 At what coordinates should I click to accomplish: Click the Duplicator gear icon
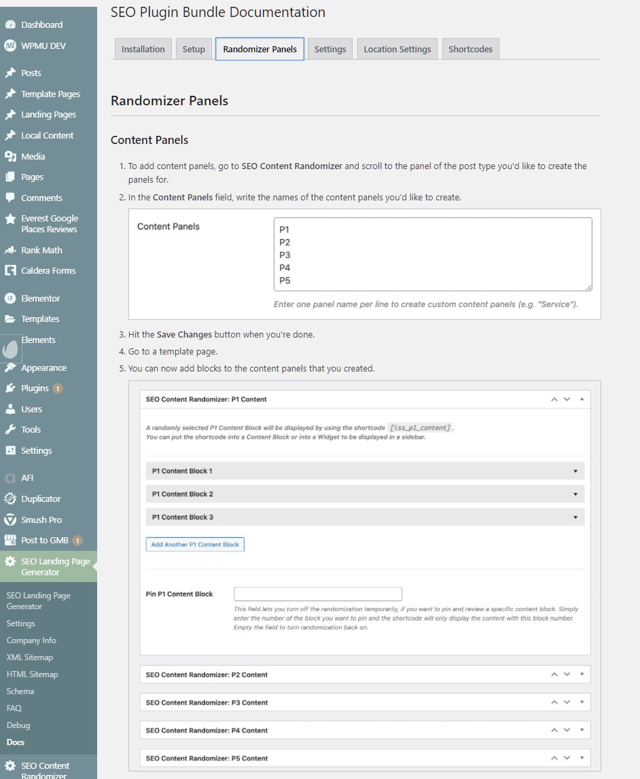[10, 499]
